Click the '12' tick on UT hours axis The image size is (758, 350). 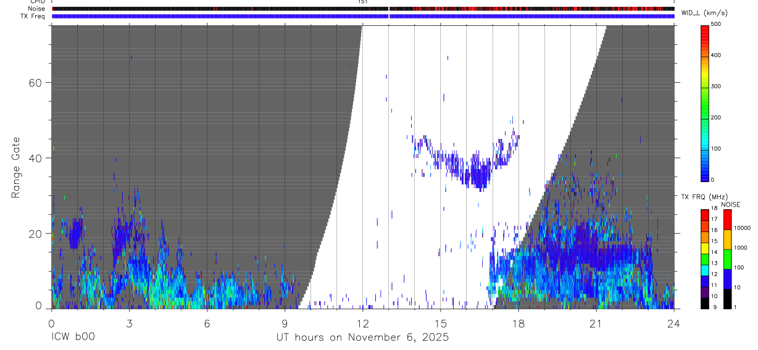(362, 323)
